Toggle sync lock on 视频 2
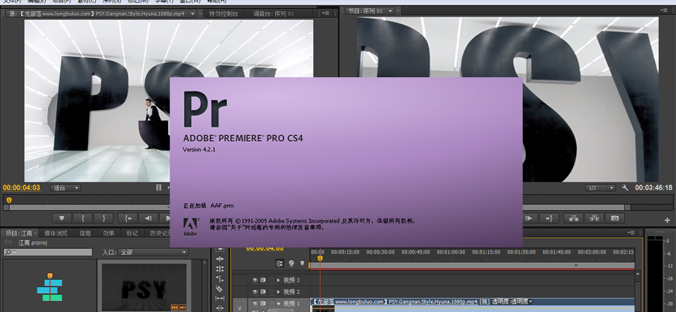676x312 pixels. coord(263,292)
